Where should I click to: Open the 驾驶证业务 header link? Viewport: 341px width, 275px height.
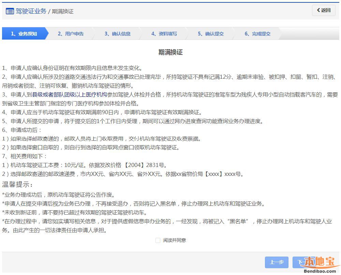click(x=31, y=11)
